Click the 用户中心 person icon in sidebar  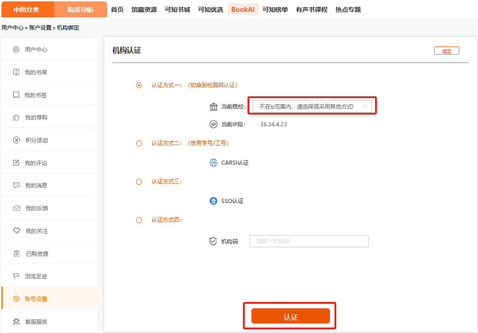tap(16, 49)
